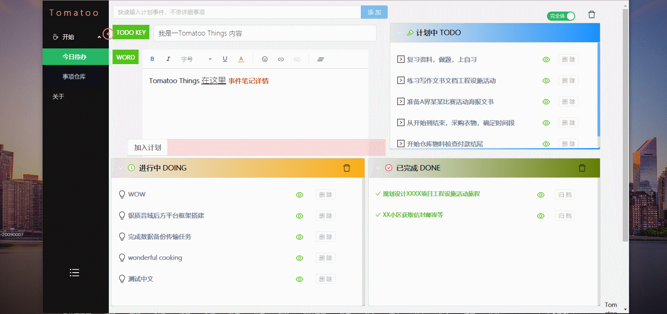Delete the 很质音域后方平台框架搭建 task
667x314 pixels.
(326, 216)
